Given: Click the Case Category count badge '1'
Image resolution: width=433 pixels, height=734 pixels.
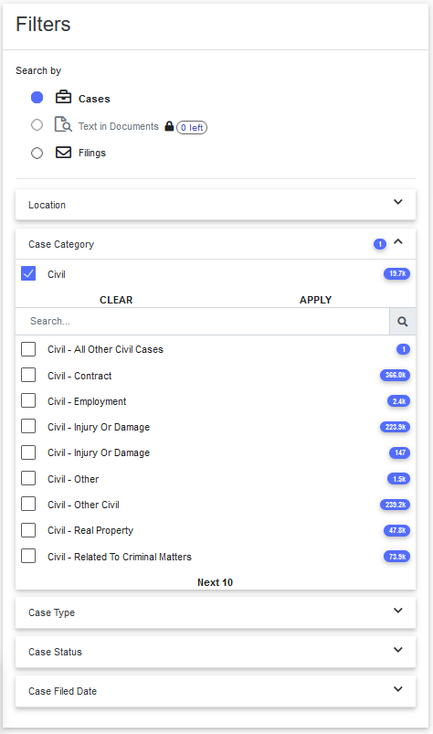Looking at the screenshot, I should [x=380, y=244].
